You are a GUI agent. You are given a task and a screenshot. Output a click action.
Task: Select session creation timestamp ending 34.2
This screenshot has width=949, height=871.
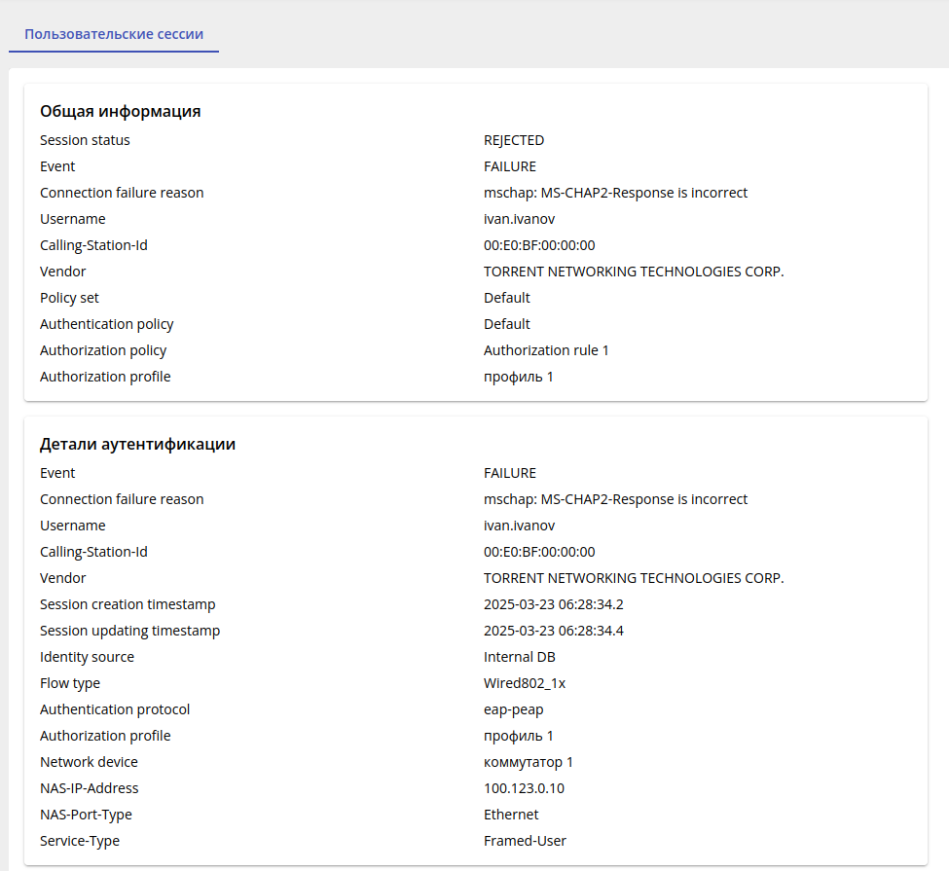[x=553, y=604]
